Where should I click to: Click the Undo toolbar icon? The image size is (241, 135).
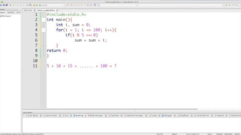[x=11, y=5]
